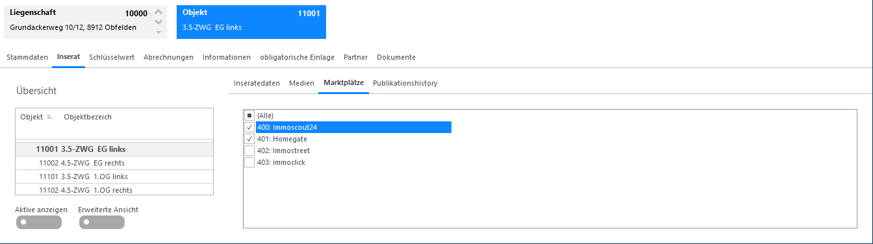The width and height of the screenshot is (873, 244).
Task: Switch to the Stammdaten tab
Action: coord(27,57)
